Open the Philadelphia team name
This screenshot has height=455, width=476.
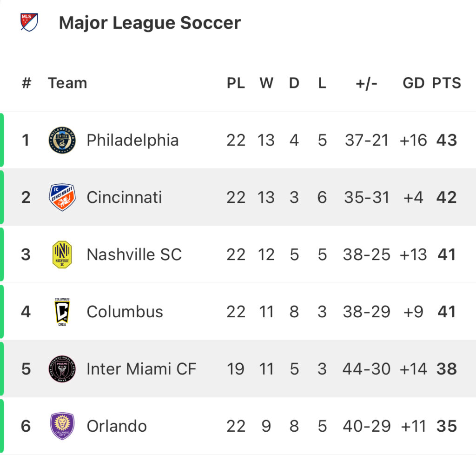(132, 141)
